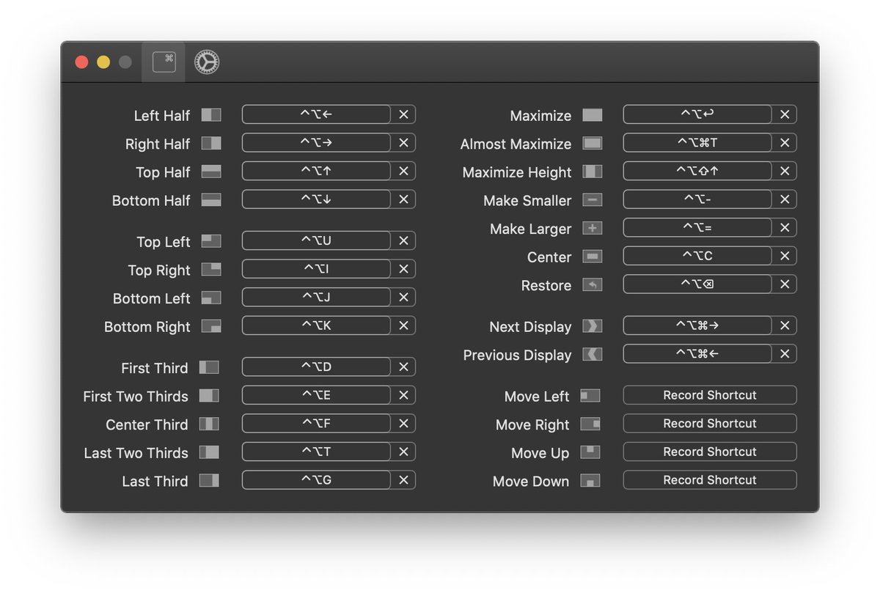The width and height of the screenshot is (880, 593).
Task: Edit the Bottom Left shortcut field
Action: tap(317, 298)
